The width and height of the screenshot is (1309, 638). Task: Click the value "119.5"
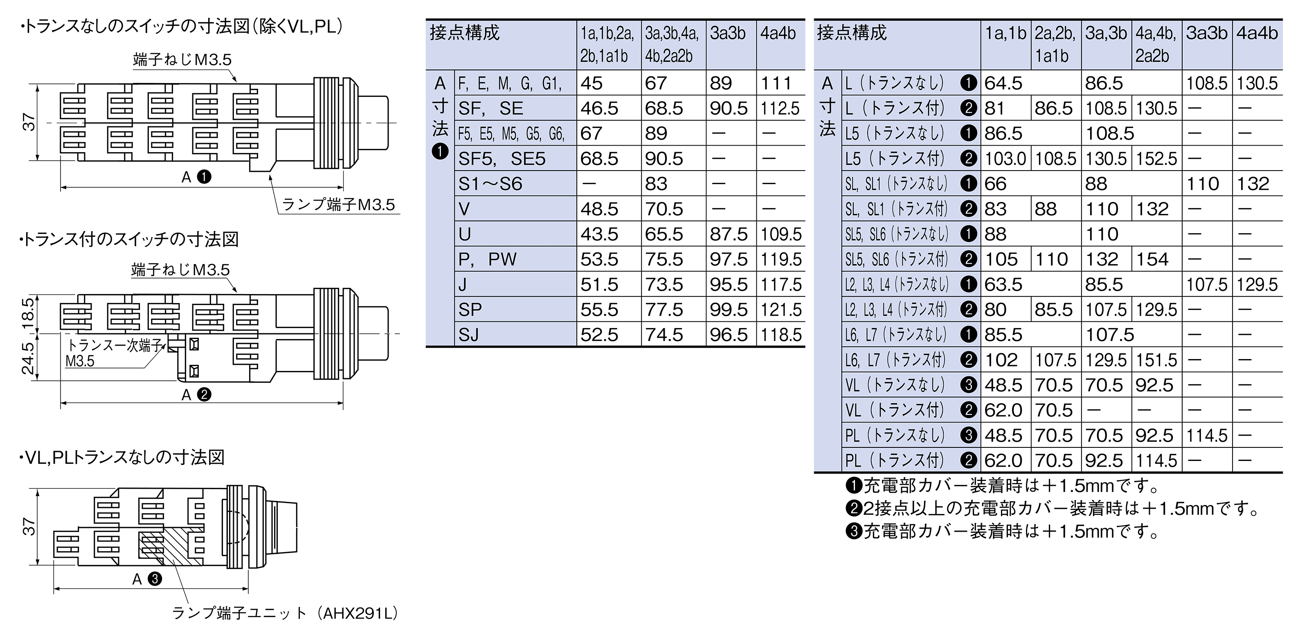coord(781,259)
